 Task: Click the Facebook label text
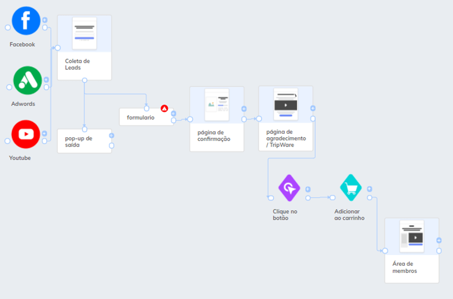pyautogui.click(x=22, y=44)
